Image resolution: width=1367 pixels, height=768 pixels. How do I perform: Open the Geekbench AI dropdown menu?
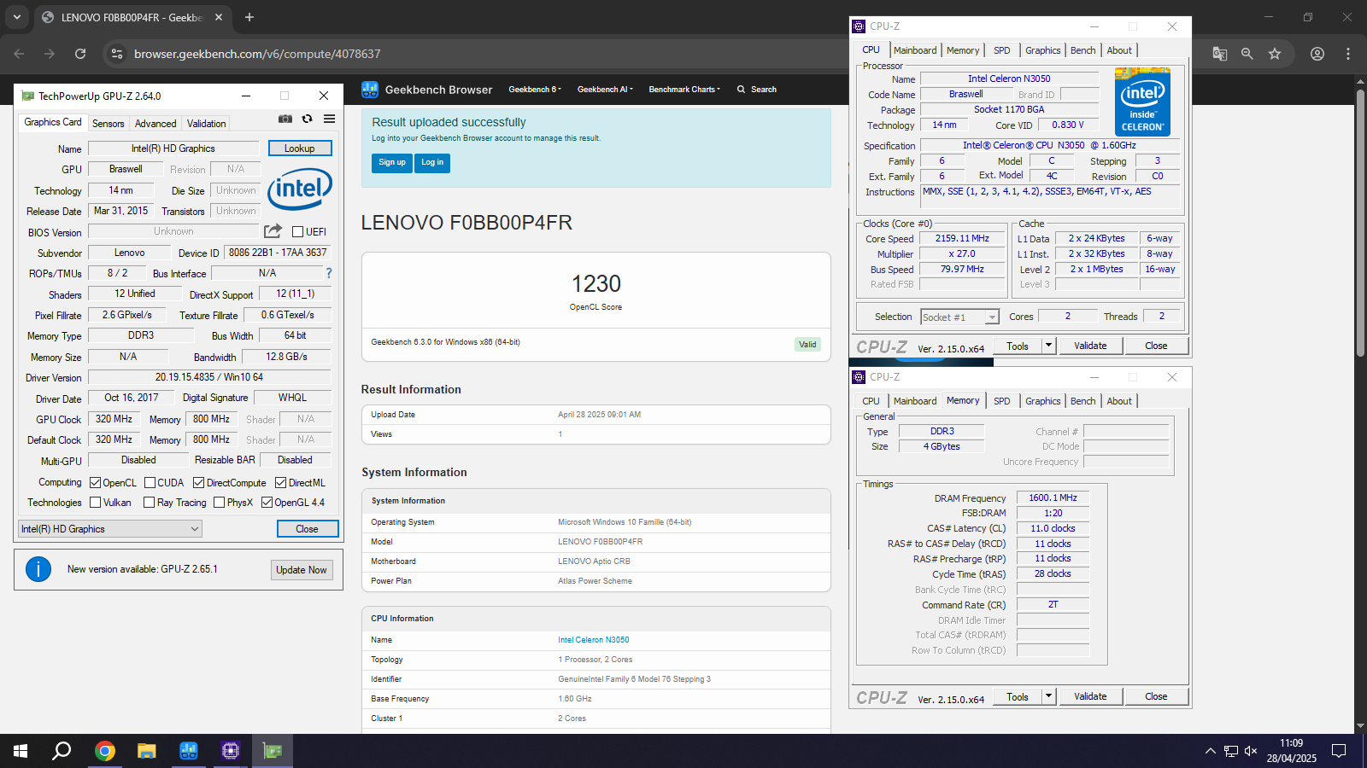pos(605,90)
